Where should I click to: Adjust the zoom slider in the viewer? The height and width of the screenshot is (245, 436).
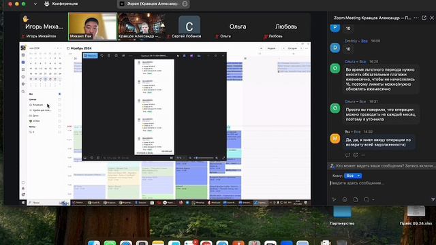point(204,158)
